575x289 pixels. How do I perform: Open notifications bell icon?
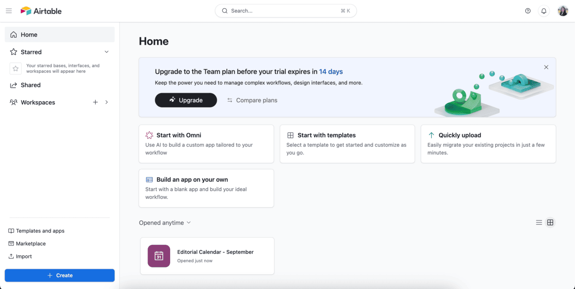coord(543,11)
